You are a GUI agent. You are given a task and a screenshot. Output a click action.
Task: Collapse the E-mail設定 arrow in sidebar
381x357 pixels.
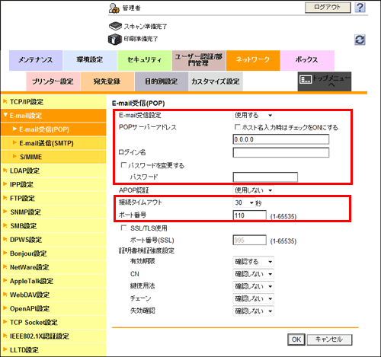click(x=5, y=115)
